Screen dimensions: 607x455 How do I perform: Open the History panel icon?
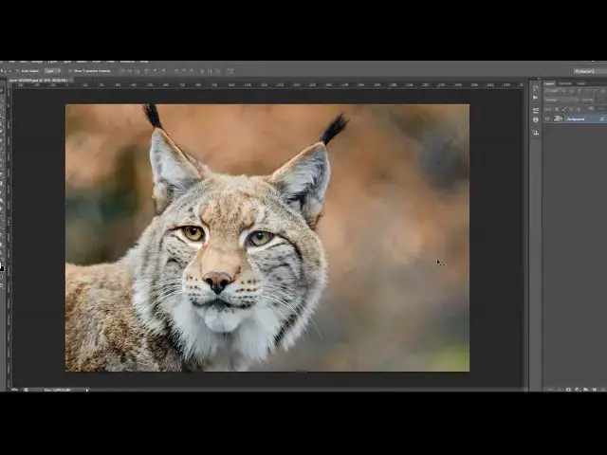point(535,86)
